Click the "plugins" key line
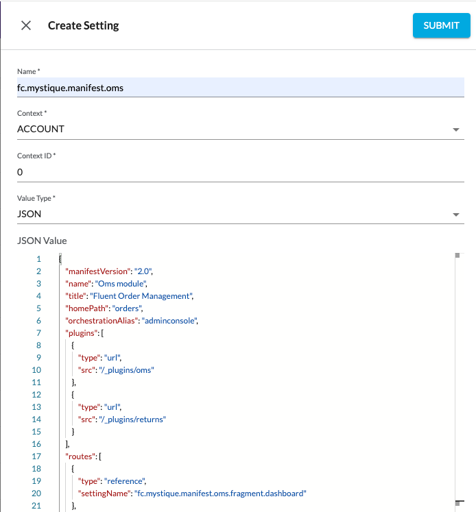 (84, 333)
